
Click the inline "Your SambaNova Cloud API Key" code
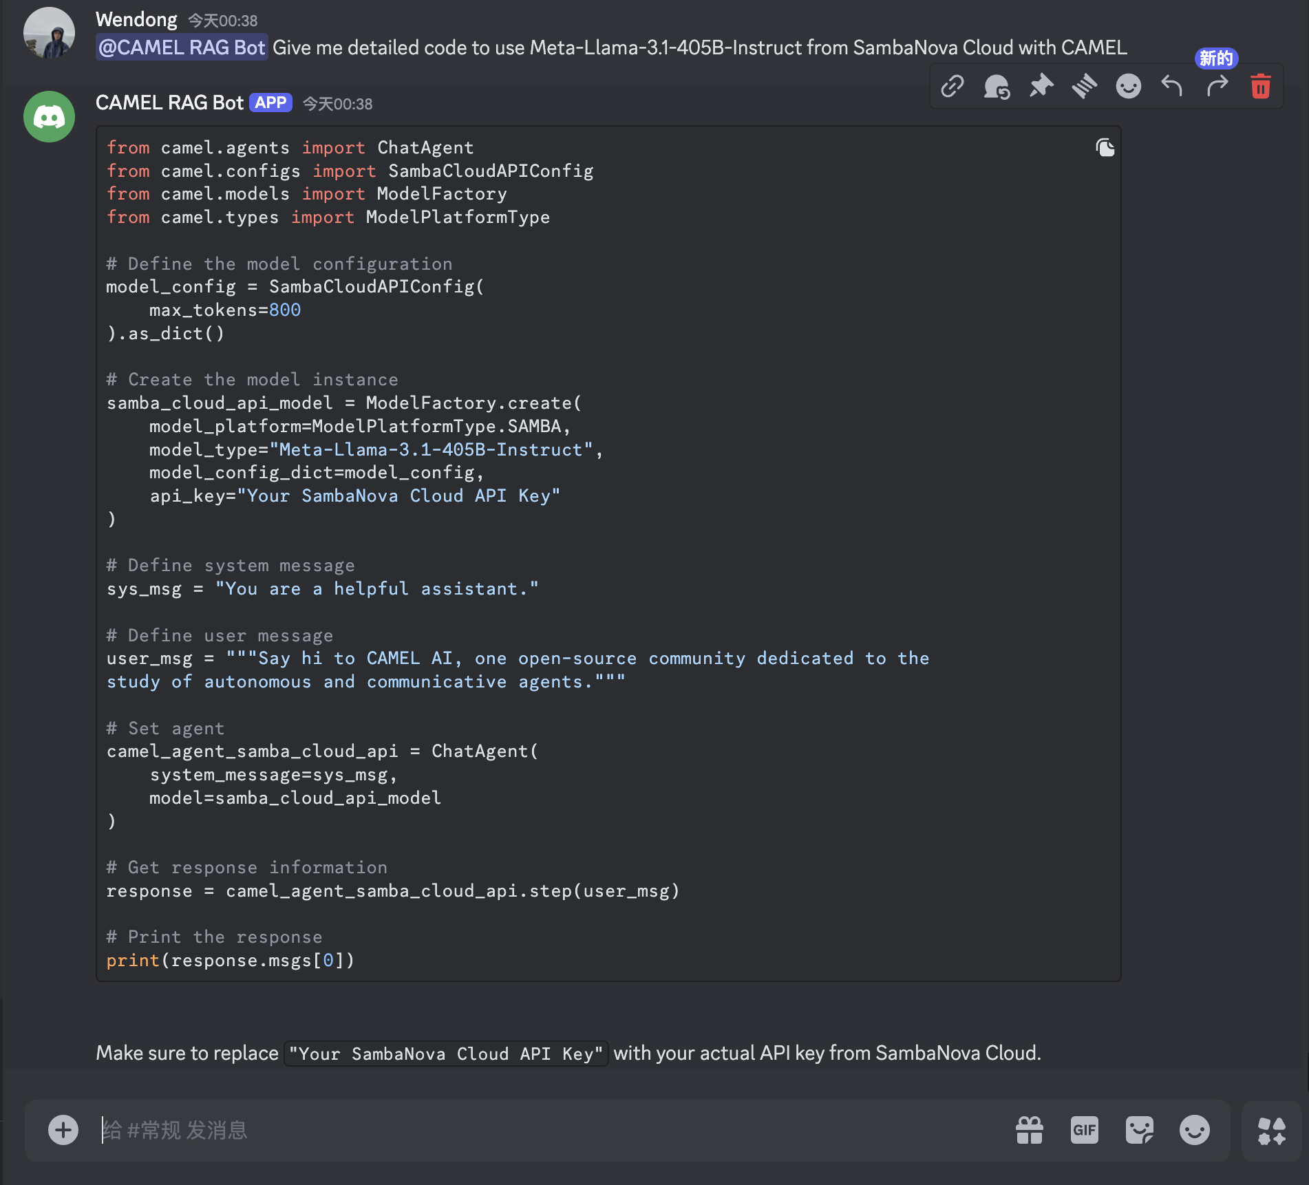click(446, 1054)
